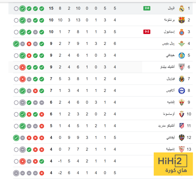Click the Espanyol club crest
The height and width of the screenshot is (179, 196).
182,32
